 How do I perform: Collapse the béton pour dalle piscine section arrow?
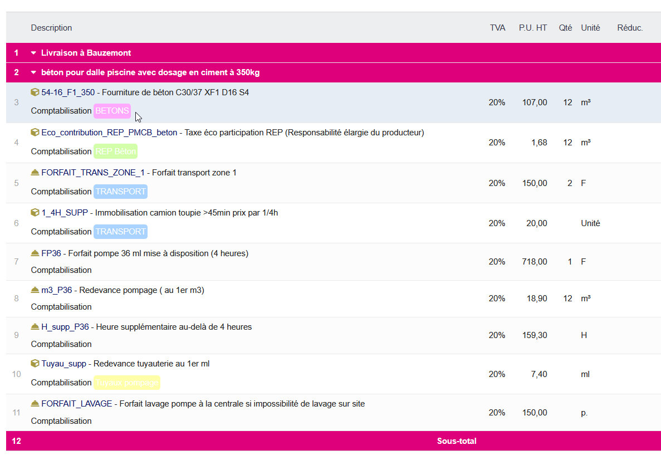[34, 72]
